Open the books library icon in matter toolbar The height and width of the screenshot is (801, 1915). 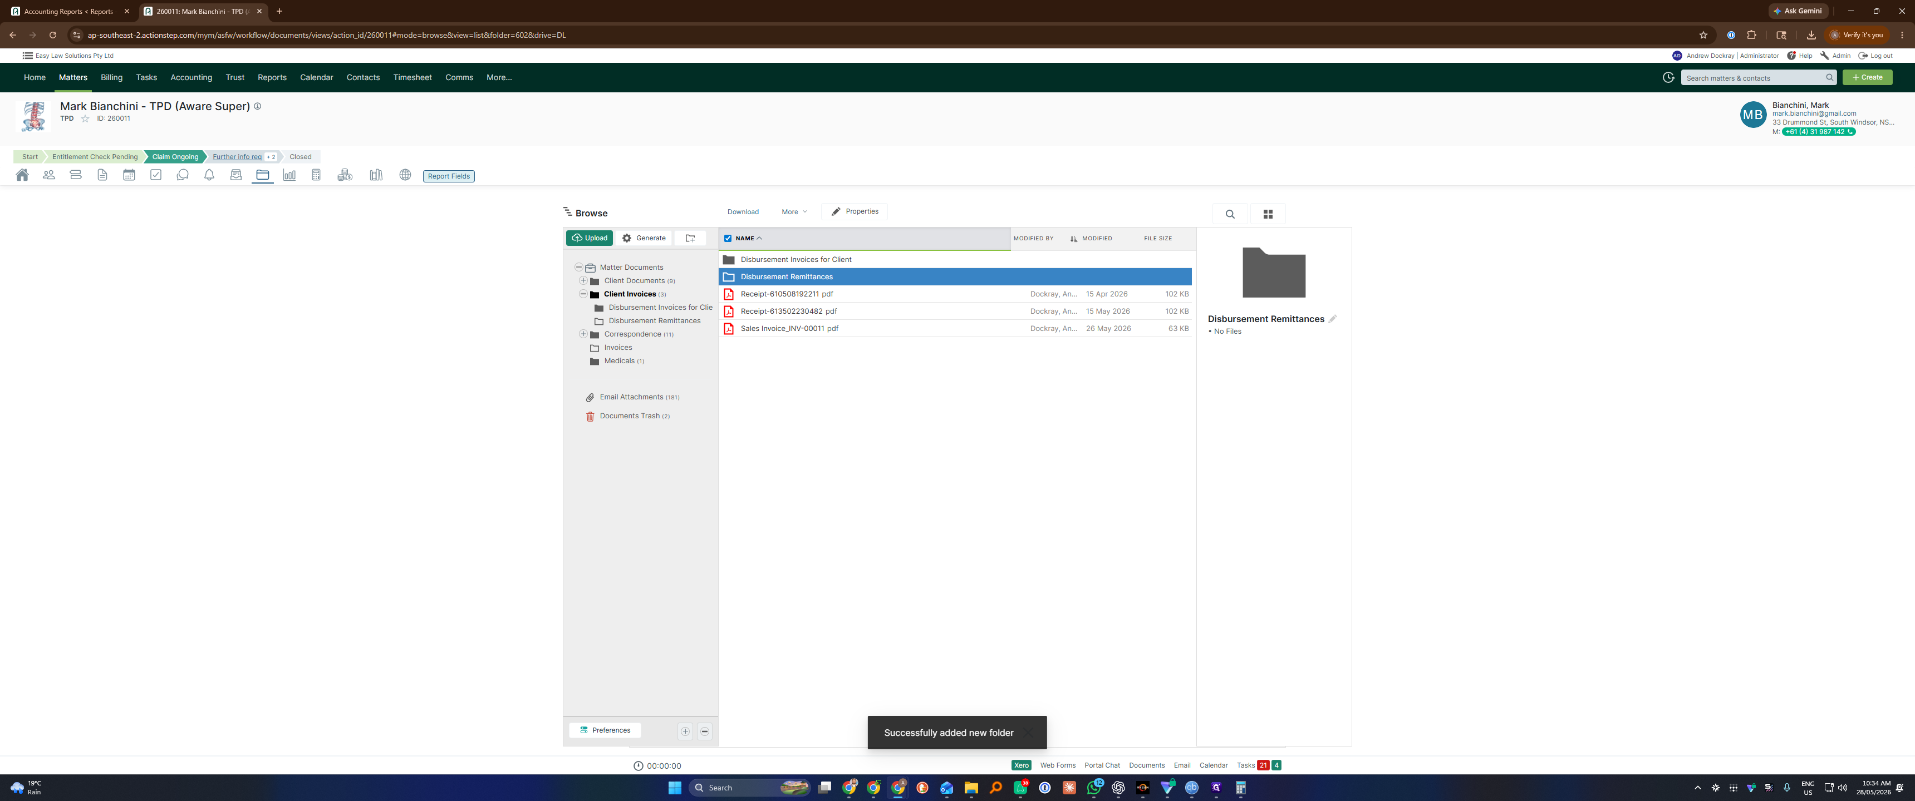point(376,175)
